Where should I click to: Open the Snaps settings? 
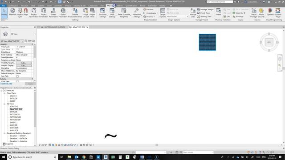tap(26, 13)
